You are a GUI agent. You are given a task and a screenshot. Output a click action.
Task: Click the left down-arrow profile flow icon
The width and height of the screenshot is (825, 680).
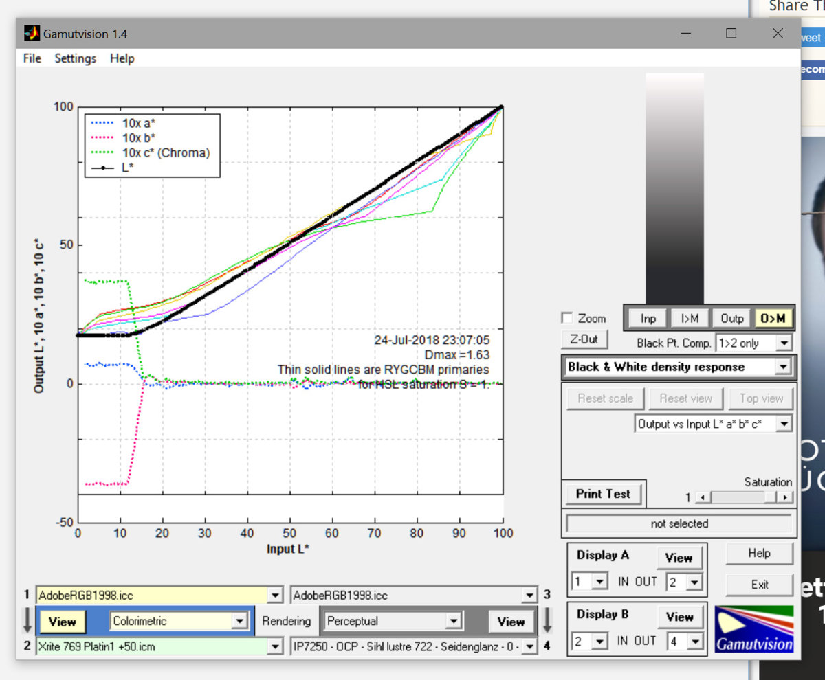coord(27,620)
